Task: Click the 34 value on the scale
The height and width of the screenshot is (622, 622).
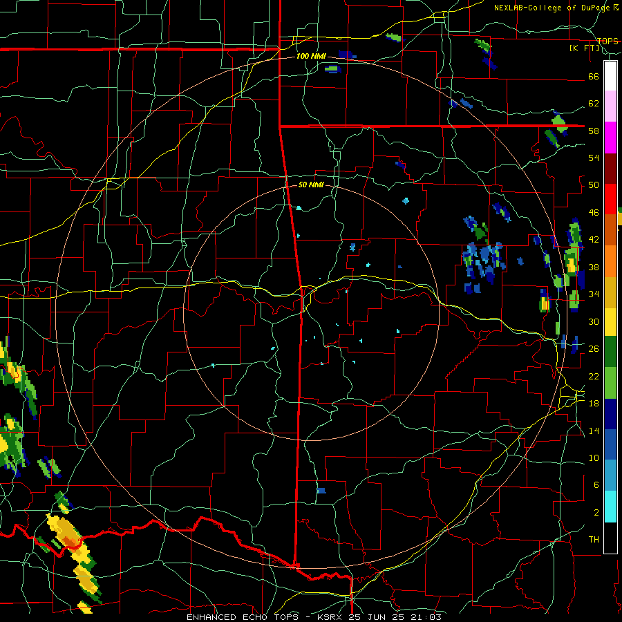Action: point(594,294)
